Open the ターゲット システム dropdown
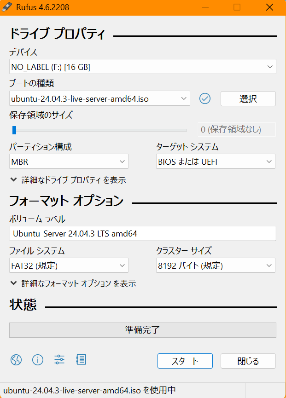 pyautogui.click(x=216, y=162)
